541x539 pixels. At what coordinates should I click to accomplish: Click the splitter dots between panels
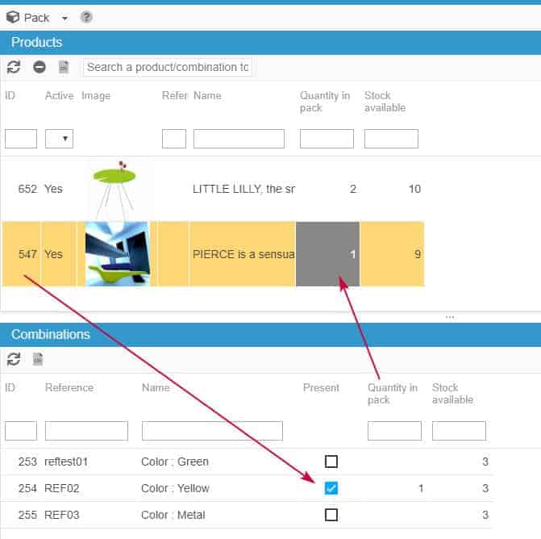pos(449,316)
